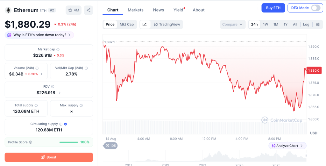Screen dimensions: 326x166
Task: Expand the FDV details chevron
Action: pyautogui.click(x=60, y=93)
